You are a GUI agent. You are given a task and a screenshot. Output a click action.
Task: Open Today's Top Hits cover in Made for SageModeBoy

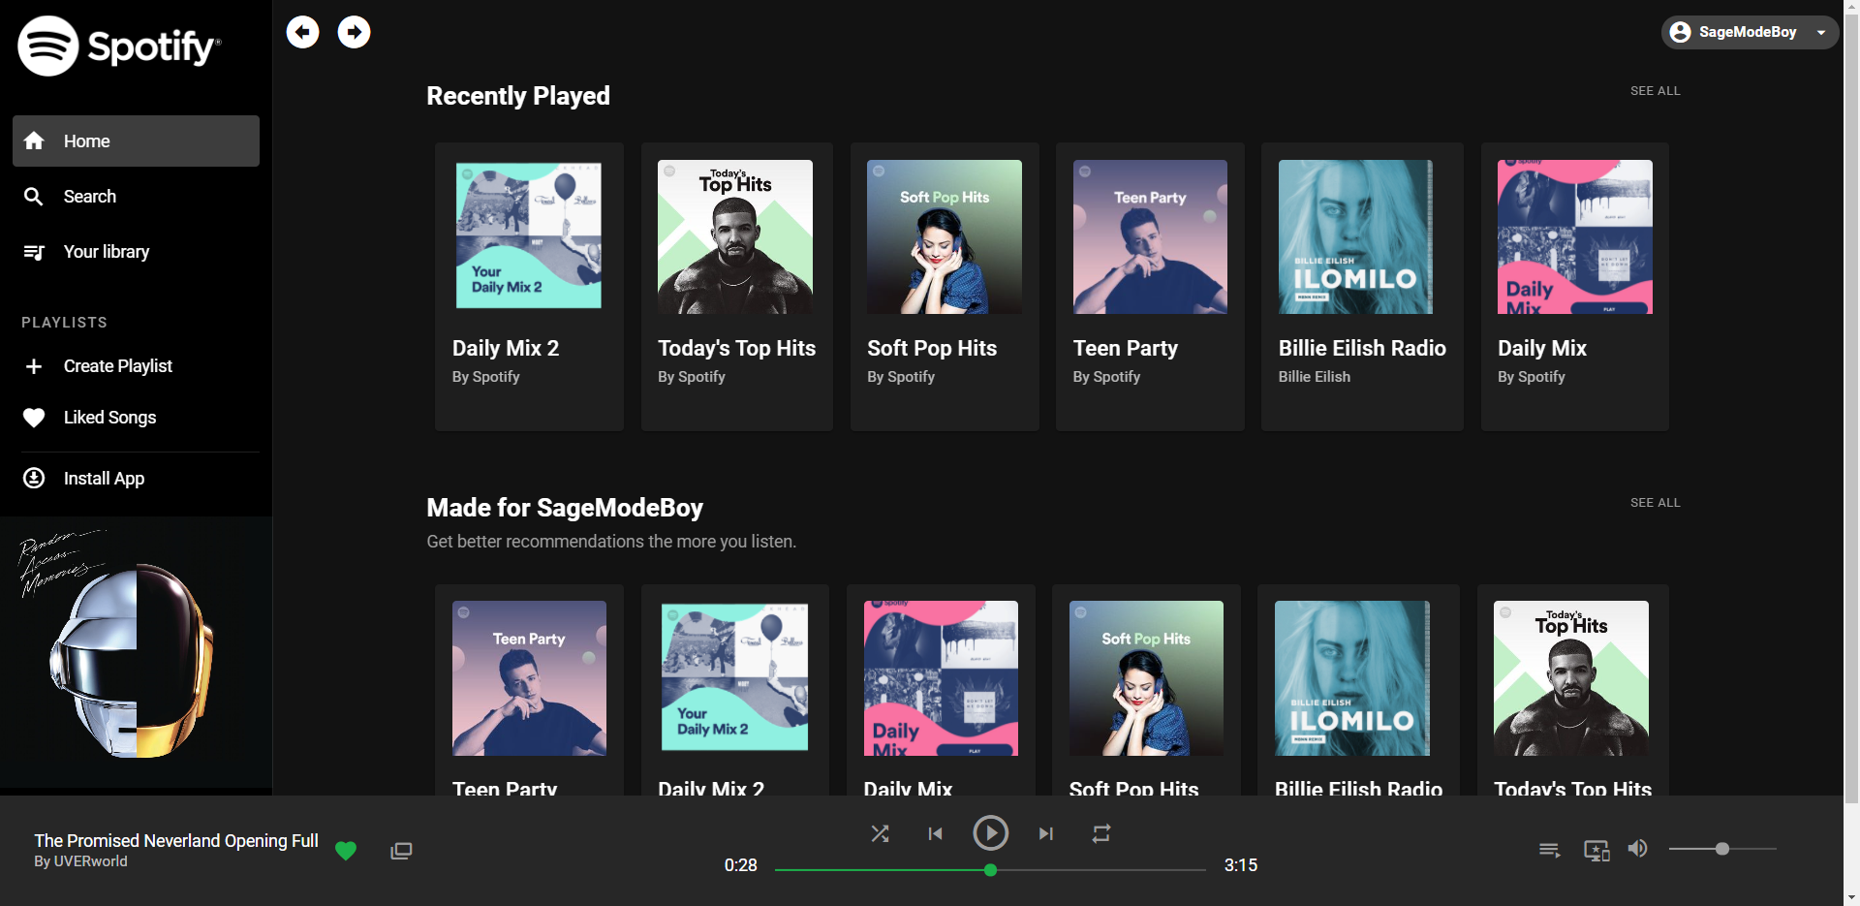pyautogui.click(x=1571, y=678)
